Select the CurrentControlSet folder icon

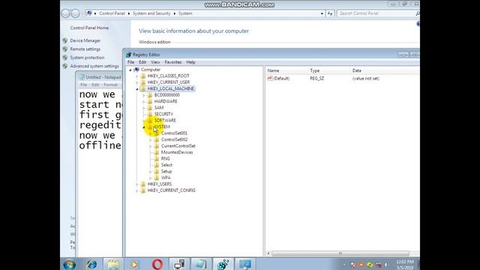point(157,146)
